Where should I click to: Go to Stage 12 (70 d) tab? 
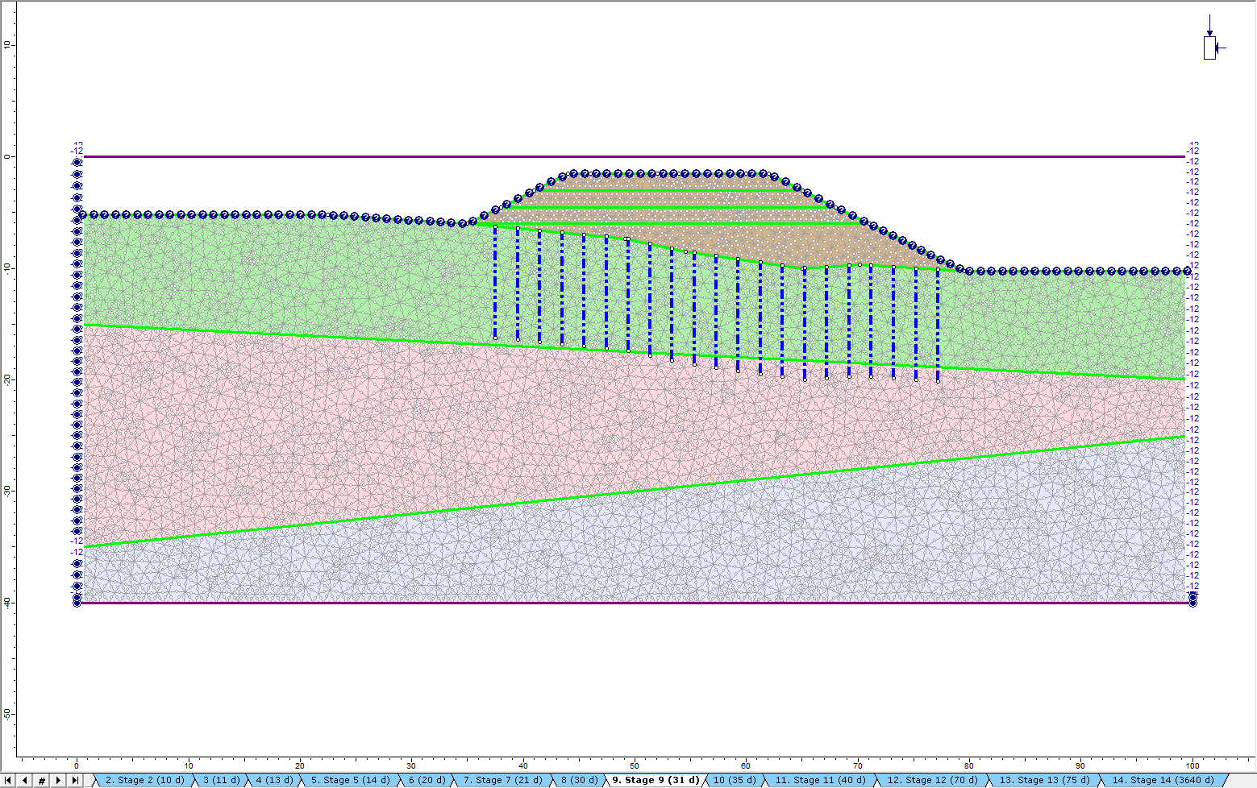(932, 780)
